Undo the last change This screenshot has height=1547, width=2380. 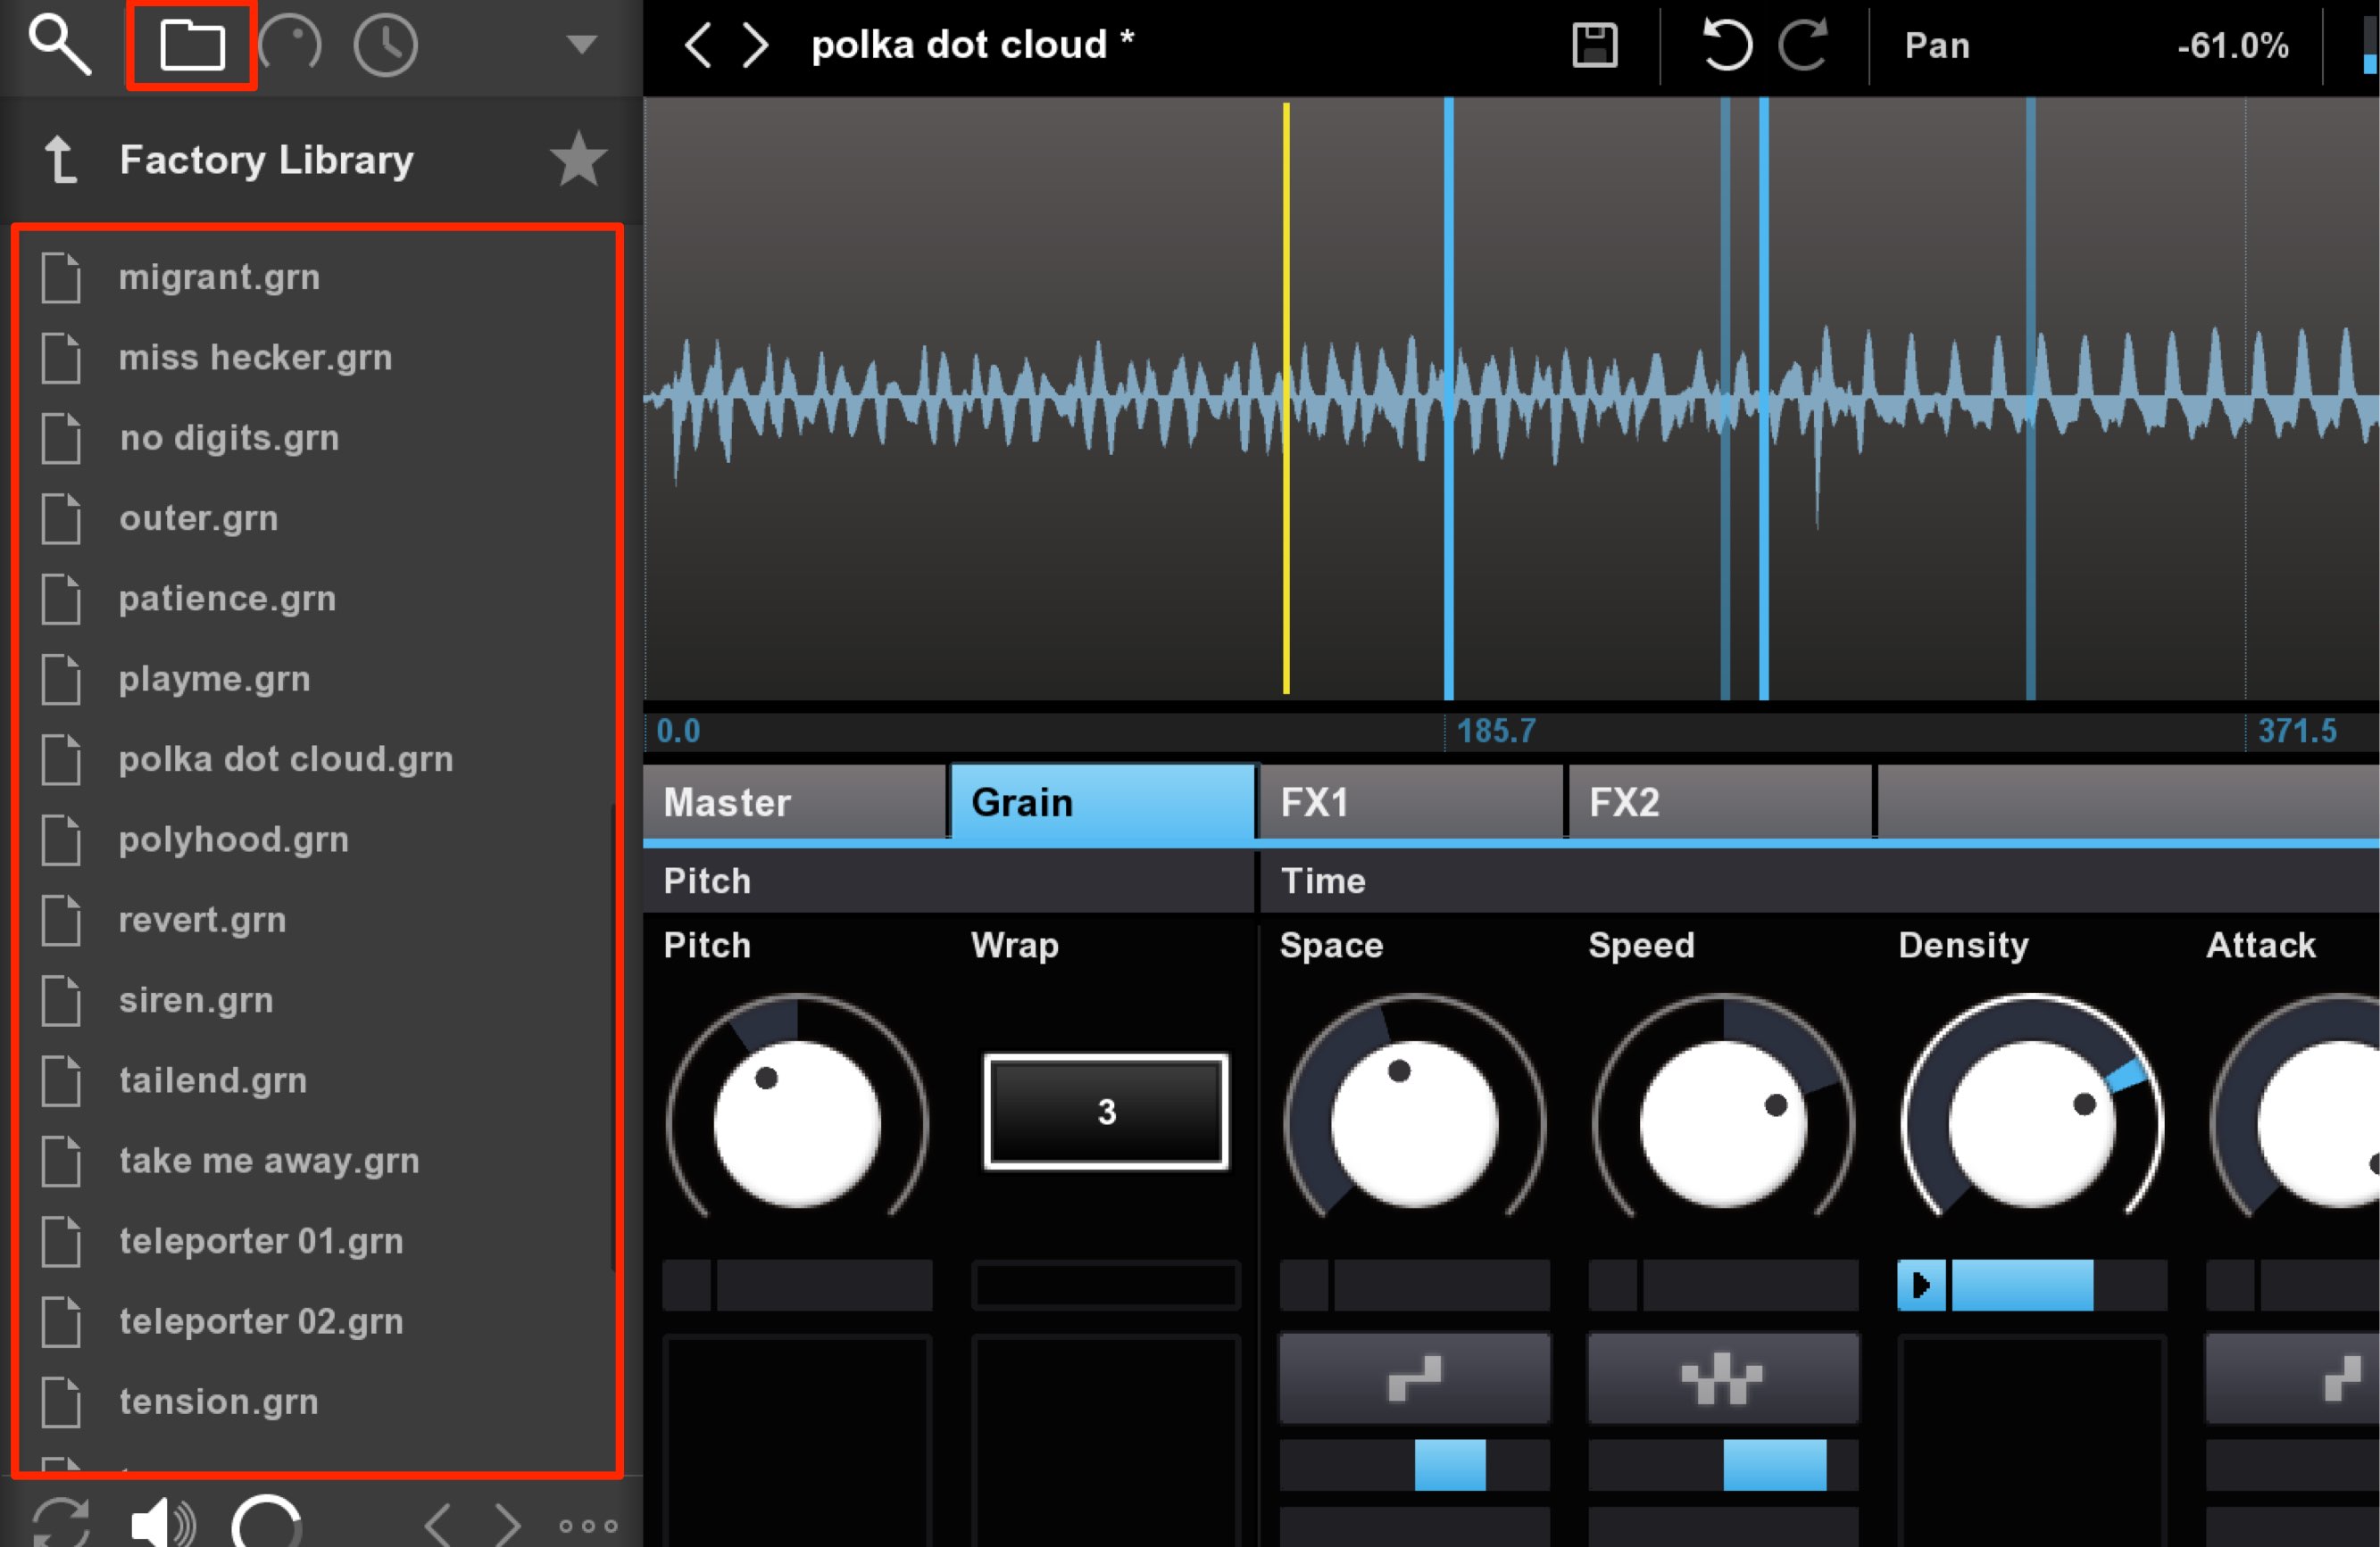point(1726,45)
